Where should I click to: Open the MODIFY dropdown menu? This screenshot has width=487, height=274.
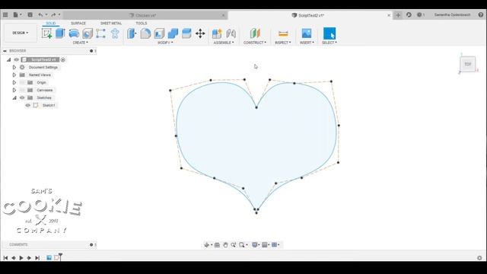point(165,43)
